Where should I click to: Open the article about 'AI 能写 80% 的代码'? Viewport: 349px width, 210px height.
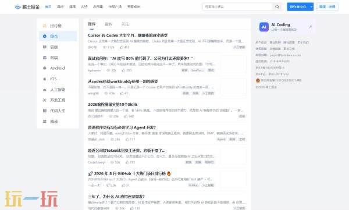(x=140, y=58)
